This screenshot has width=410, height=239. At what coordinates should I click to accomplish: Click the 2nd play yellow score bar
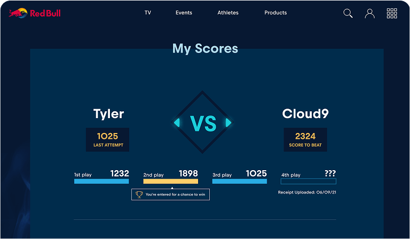[171, 181]
